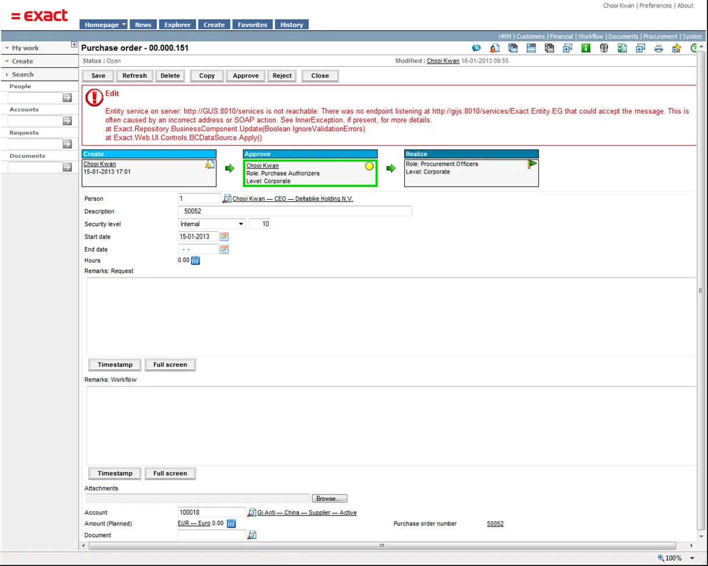The width and height of the screenshot is (708, 566).
Task: Expand the Search section in sidebar
Action: coord(23,74)
